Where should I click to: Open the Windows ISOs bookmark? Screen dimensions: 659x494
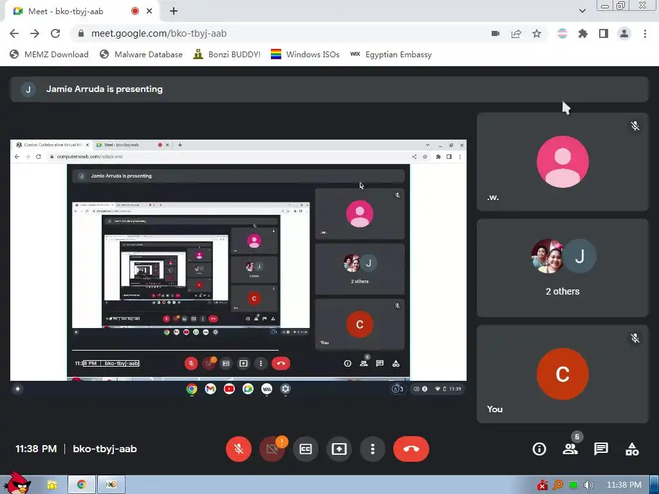[305, 55]
